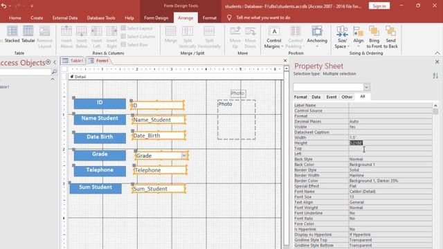Click the Back Color property value
Screen dimensions: 443x249
[390, 165]
